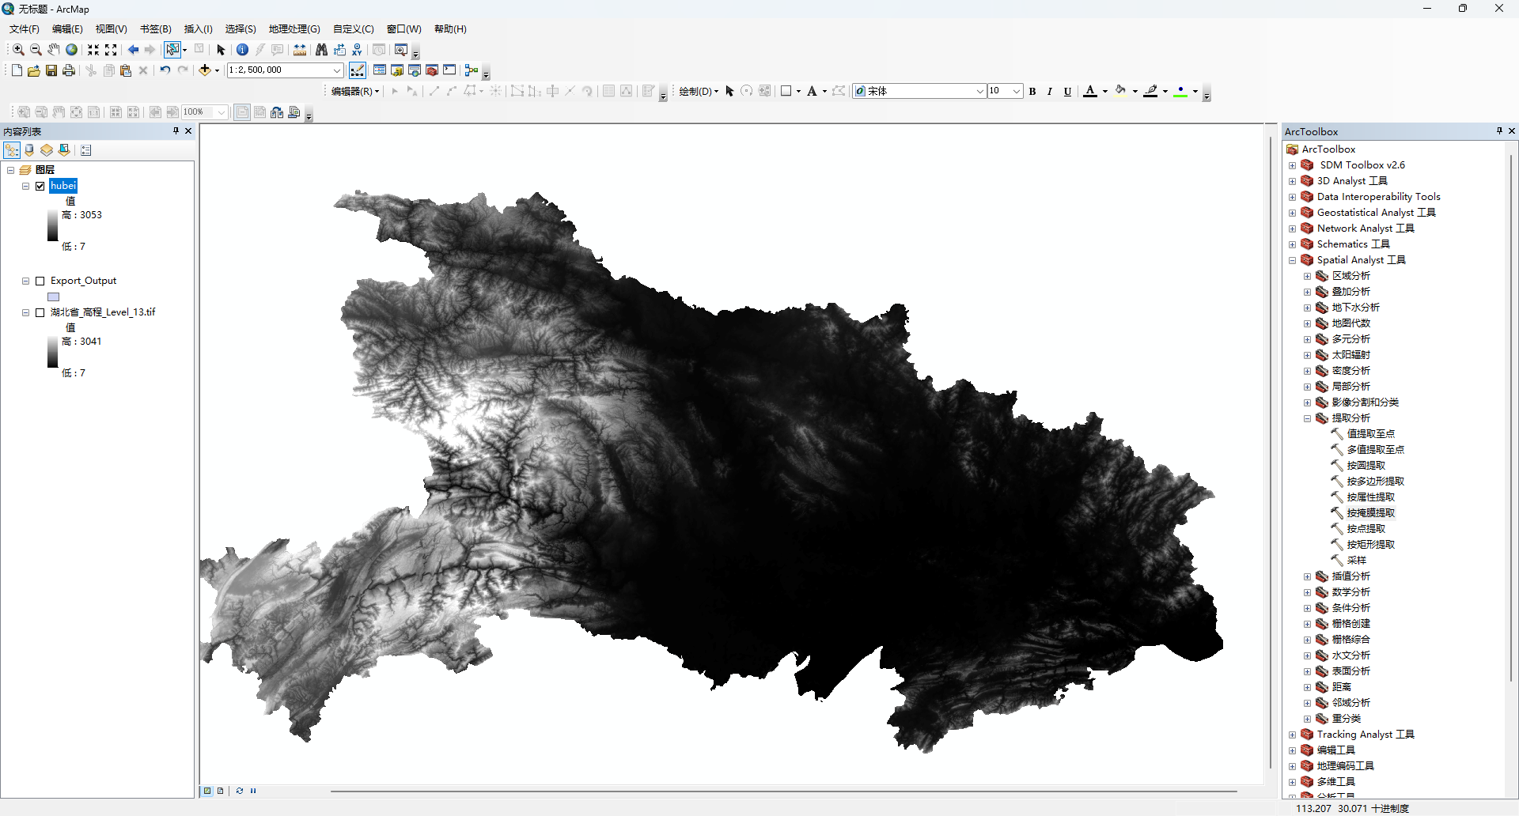Create a new blank map document
This screenshot has width=1519, height=816.
pyautogui.click(x=17, y=70)
